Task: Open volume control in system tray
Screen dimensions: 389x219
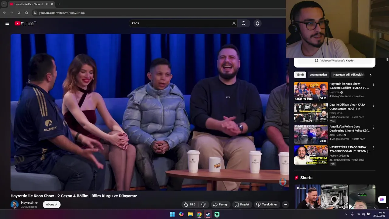Action: point(363,214)
